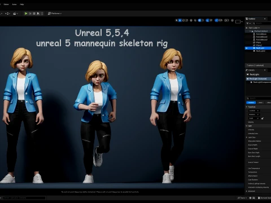Collapse the level root in Outliner
This screenshot has width=271, height=203.
(x=250, y=31)
